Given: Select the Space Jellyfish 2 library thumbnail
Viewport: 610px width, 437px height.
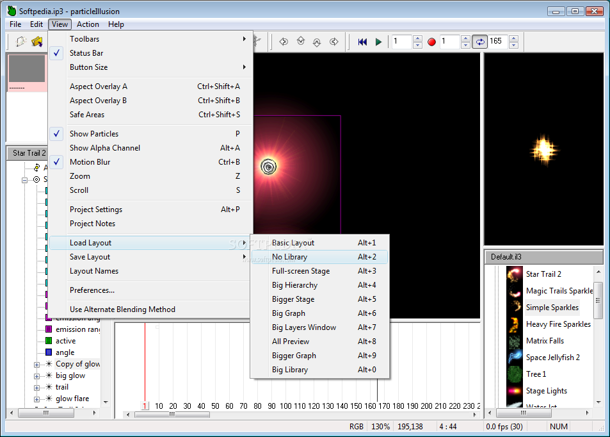Looking at the screenshot, I should [x=514, y=358].
